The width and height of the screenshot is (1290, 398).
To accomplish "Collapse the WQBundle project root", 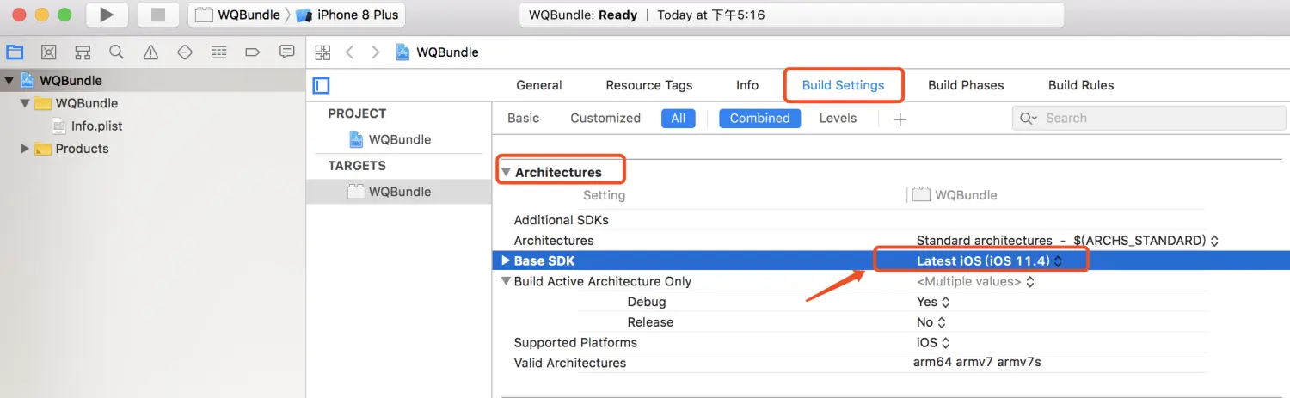I will [x=9, y=81].
